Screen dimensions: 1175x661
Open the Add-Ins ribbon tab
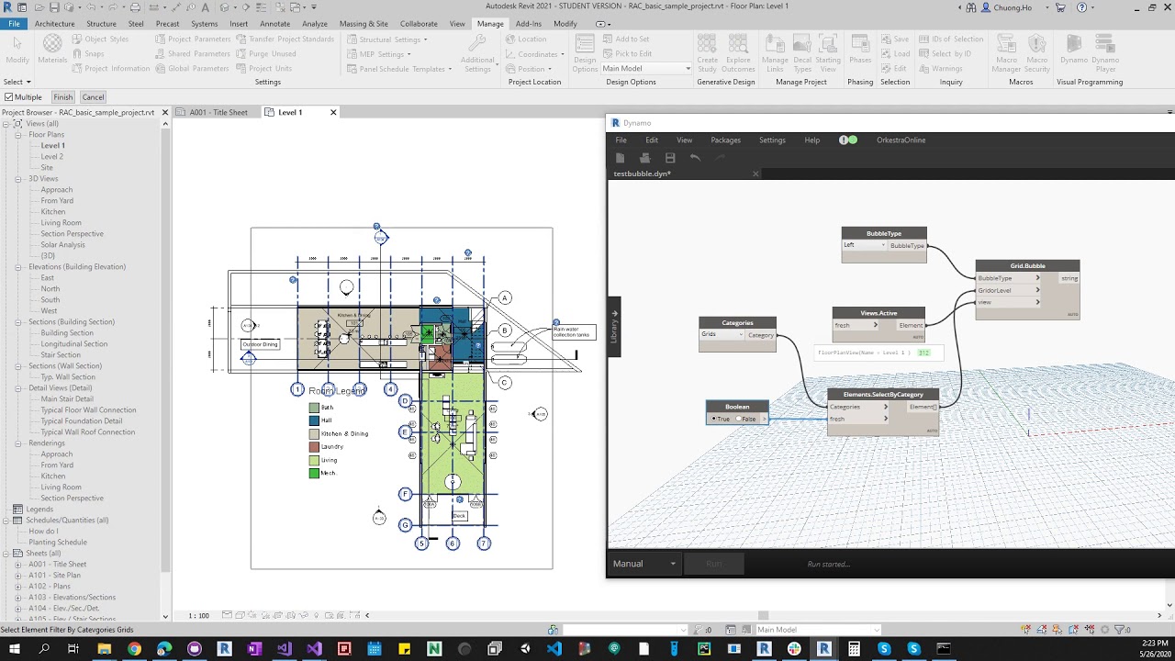pos(528,24)
